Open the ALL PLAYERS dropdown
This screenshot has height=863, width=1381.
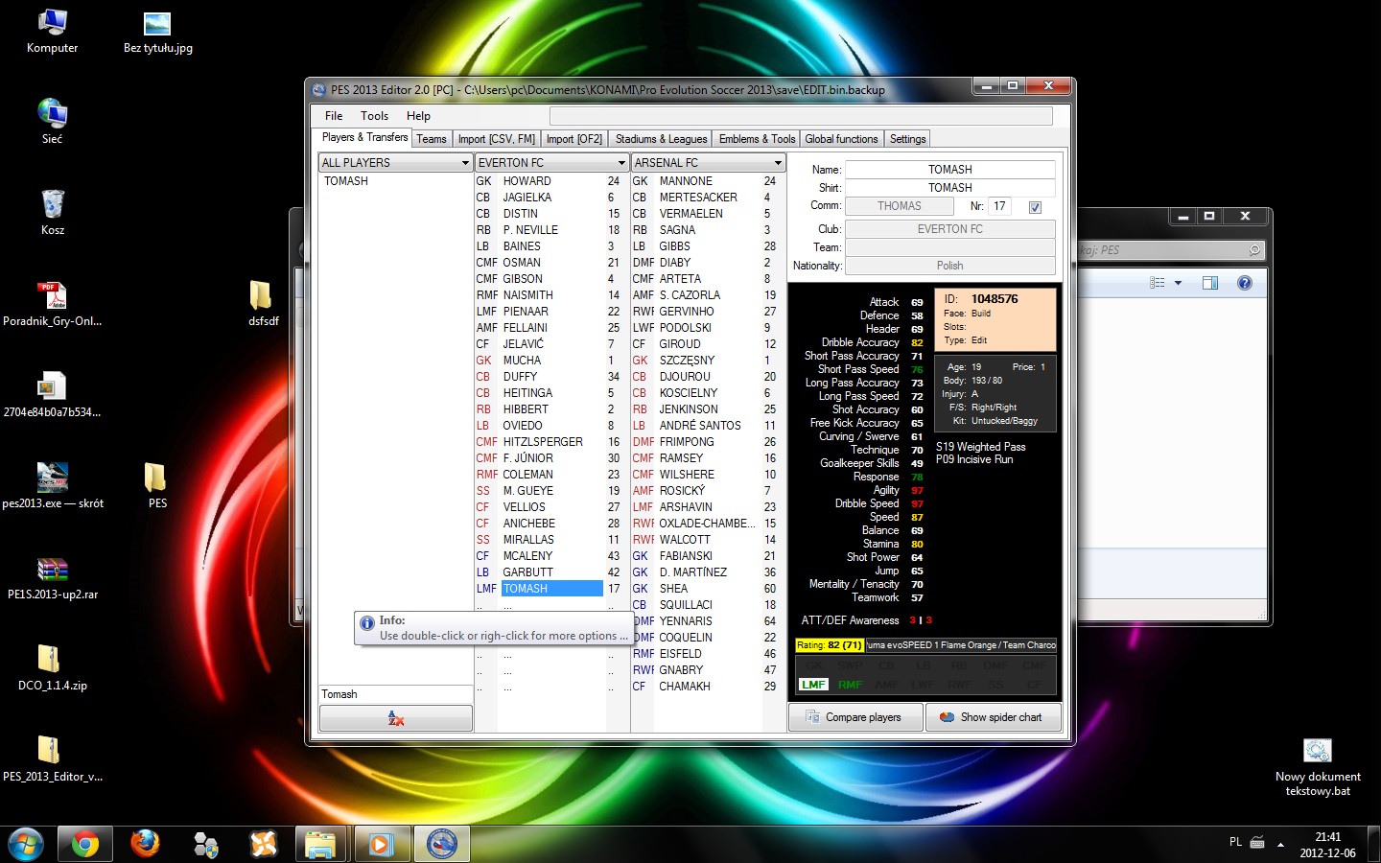tap(395, 163)
